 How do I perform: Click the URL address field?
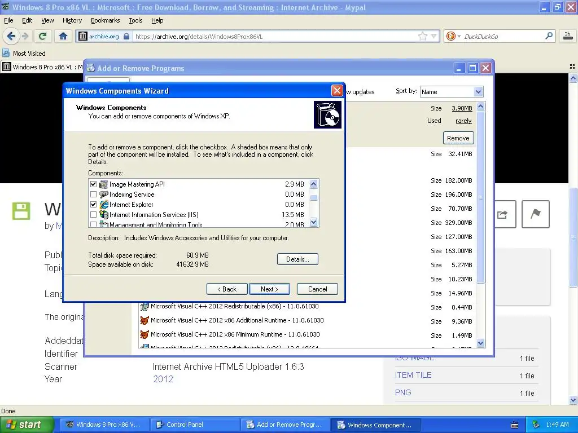pyautogui.click(x=275, y=36)
